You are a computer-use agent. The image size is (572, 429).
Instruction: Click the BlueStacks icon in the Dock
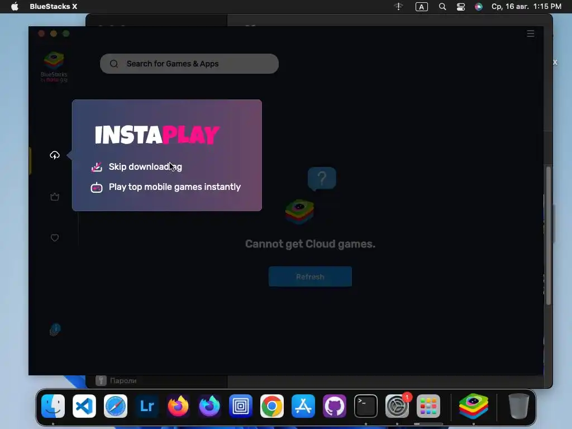[x=474, y=406]
